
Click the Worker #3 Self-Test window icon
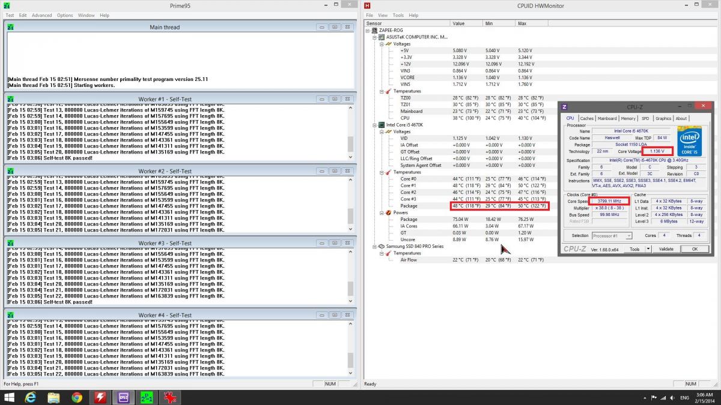click(10, 243)
